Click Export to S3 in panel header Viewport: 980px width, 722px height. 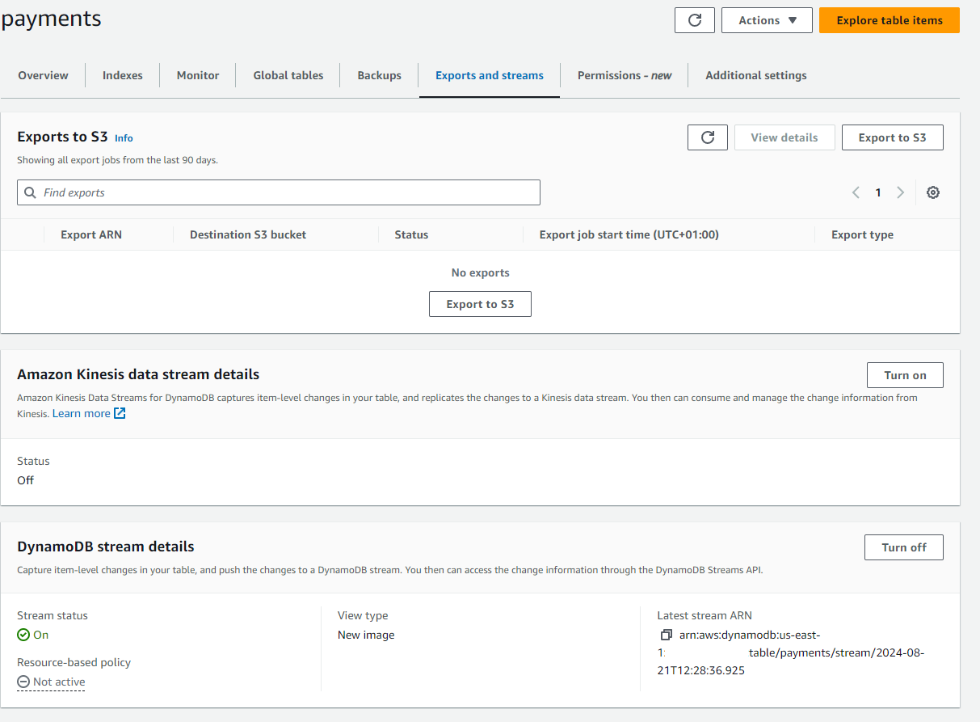[893, 137]
